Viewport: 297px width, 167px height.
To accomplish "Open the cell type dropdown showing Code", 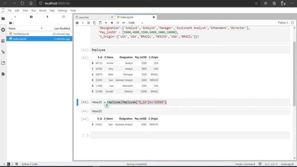I will (136, 23).
